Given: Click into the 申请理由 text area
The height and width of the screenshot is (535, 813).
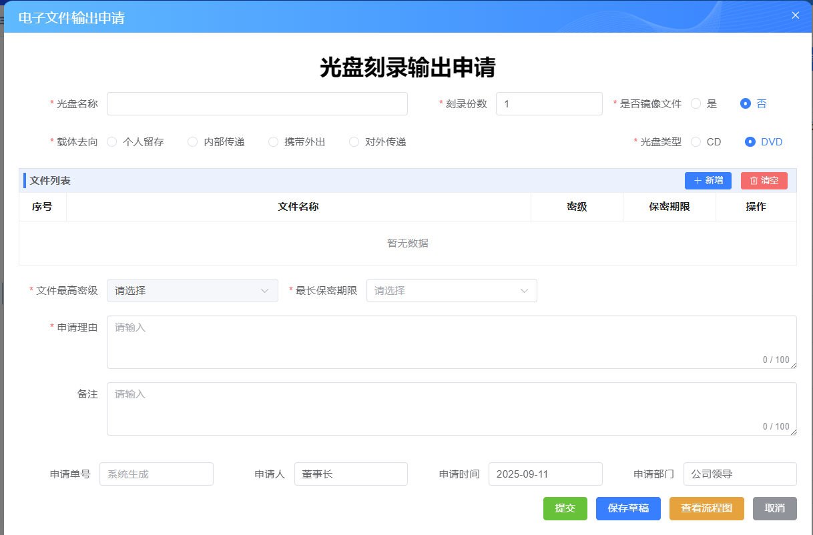Looking at the screenshot, I should pos(451,342).
